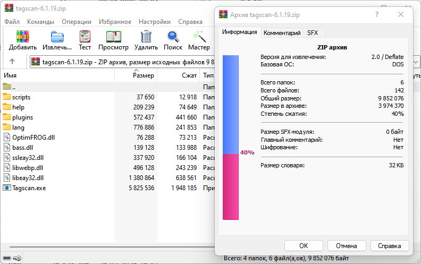Open the address bar dropdown arrow

click(416, 62)
